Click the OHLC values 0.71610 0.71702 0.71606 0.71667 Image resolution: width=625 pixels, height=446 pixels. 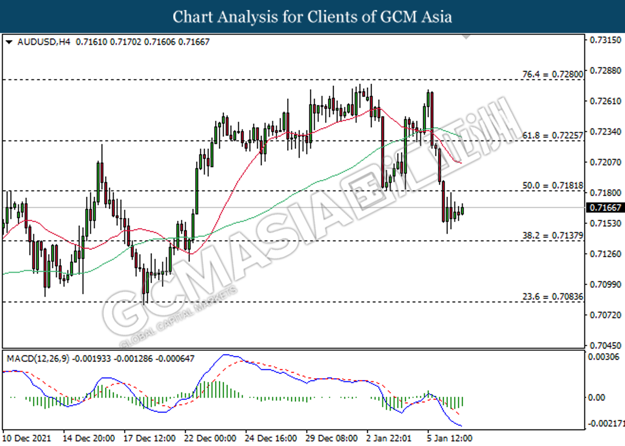point(142,42)
